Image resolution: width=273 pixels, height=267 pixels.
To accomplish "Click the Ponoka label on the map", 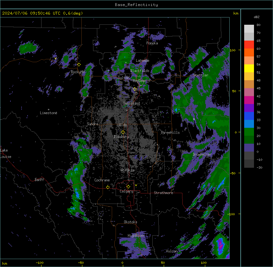I will (152, 43).
